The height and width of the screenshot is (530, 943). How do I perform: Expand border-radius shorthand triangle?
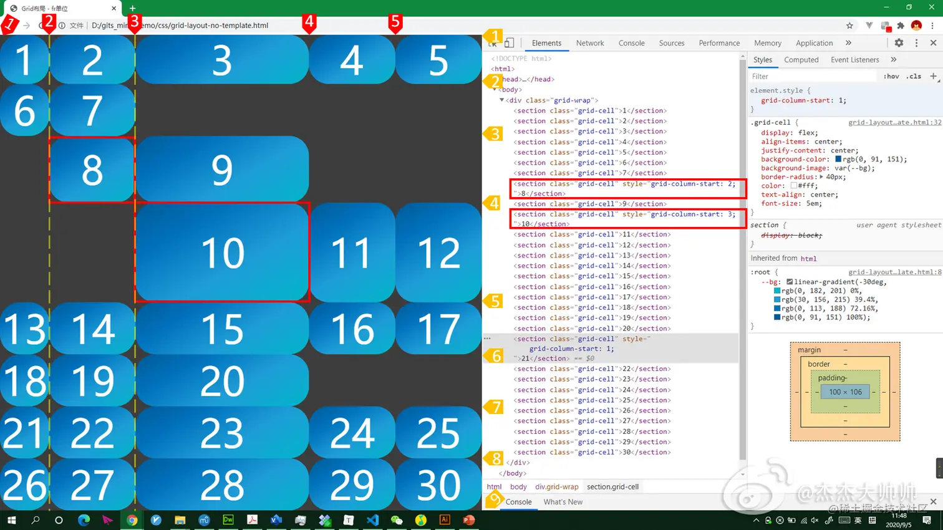[x=821, y=177]
